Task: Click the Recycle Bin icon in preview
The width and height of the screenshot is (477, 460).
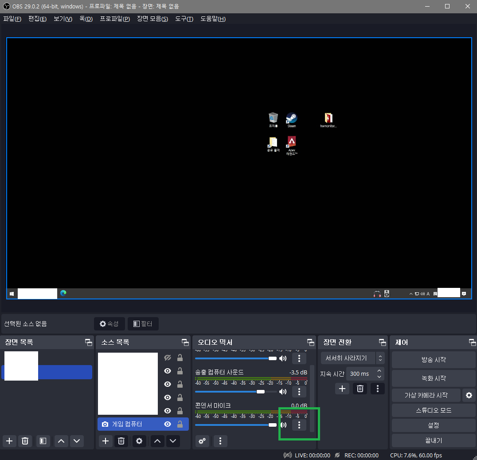Action: click(273, 120)
